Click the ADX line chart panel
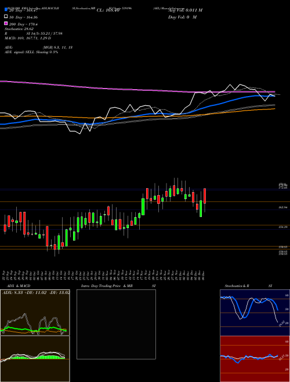The width and height of the screenshot is (290, 382). pyautogui.click(x=35, y=313)
